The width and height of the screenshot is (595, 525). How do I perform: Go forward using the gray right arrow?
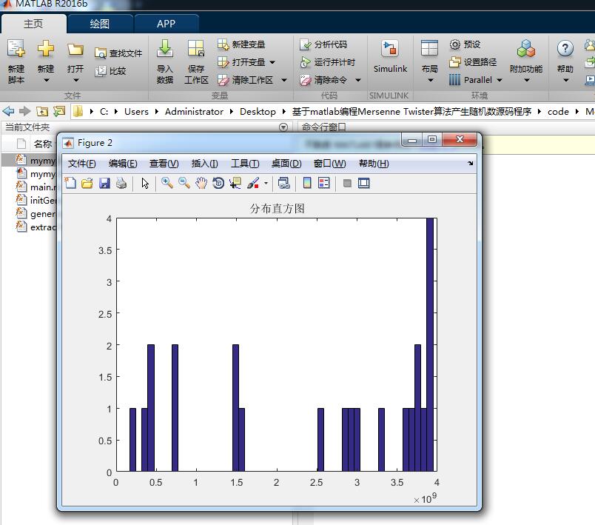(24, 111)
